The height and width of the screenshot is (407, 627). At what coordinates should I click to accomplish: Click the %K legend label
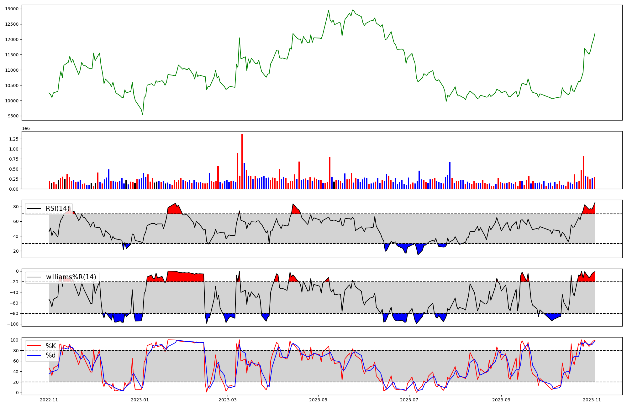pyautogui.click(x=51, y=346)
